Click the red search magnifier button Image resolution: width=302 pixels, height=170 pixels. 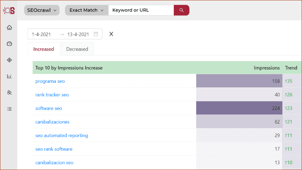(x=181, y=10)
